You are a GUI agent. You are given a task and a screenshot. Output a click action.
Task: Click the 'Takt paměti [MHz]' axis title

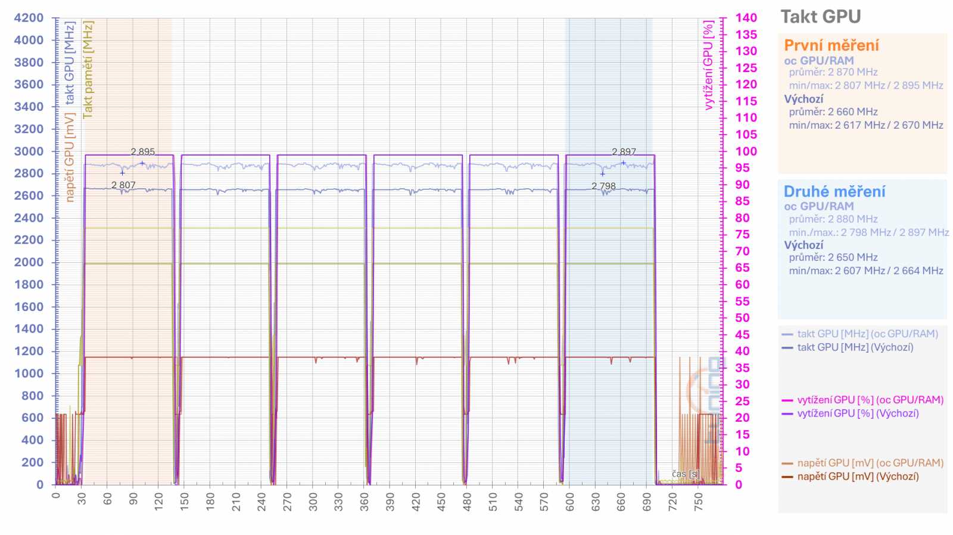click(88, 70)
